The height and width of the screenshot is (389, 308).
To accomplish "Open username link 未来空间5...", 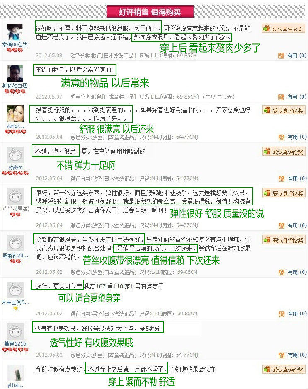I will tap(15, 302).
